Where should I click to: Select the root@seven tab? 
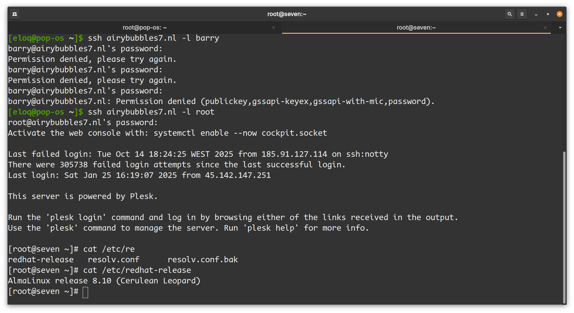416,28
